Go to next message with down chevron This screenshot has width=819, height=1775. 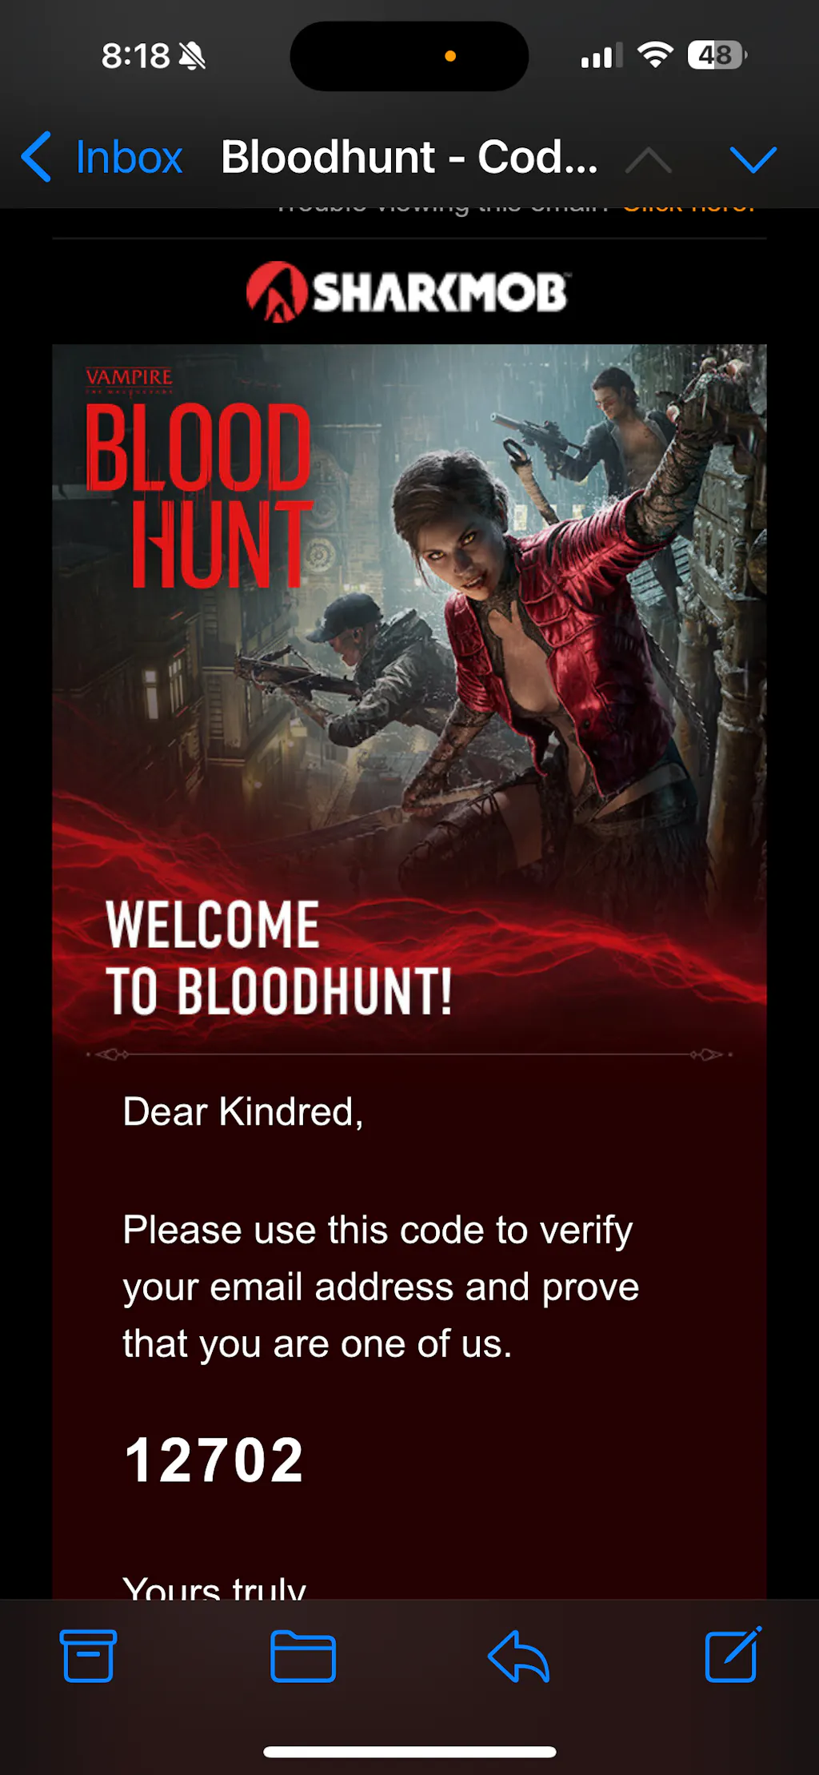pyautogui.click(x=753, y=159)
